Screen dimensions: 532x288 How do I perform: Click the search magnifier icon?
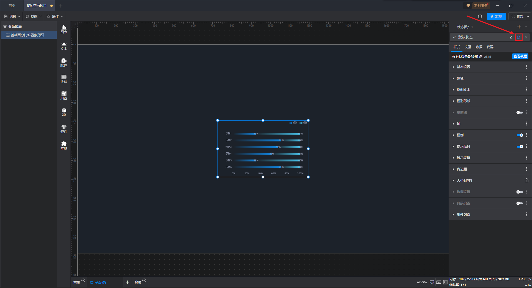coord(480,17)
